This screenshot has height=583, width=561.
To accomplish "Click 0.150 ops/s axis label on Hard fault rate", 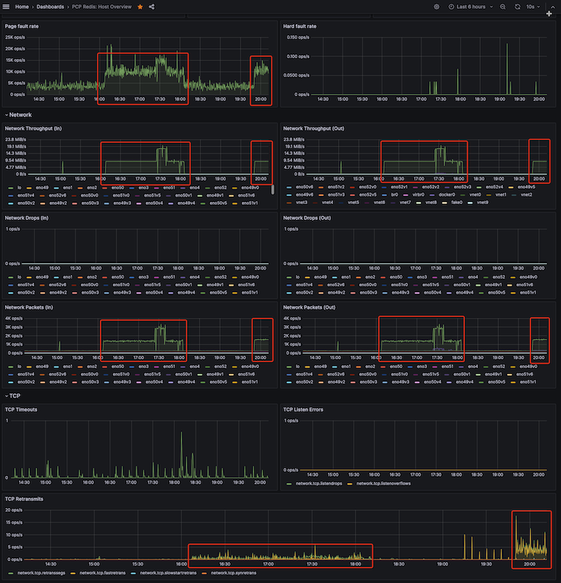I will point(298,38).
